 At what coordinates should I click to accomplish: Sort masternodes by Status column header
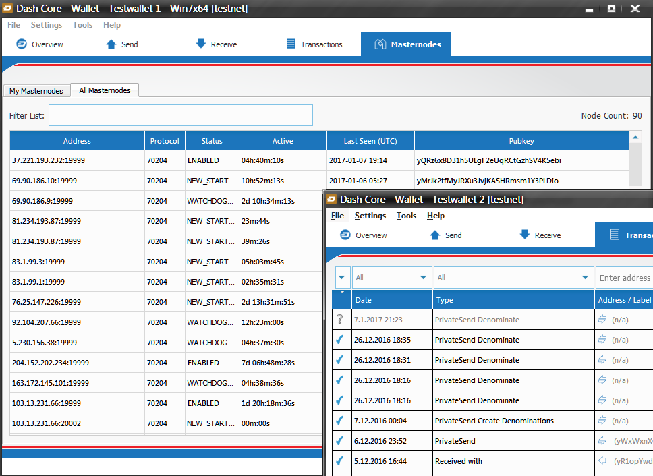pos(212,141)
